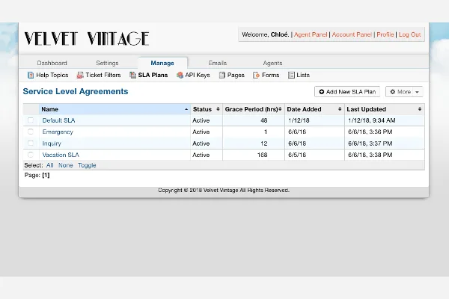
Task: Click the page [1] indicator
Action: pos(46,175)
